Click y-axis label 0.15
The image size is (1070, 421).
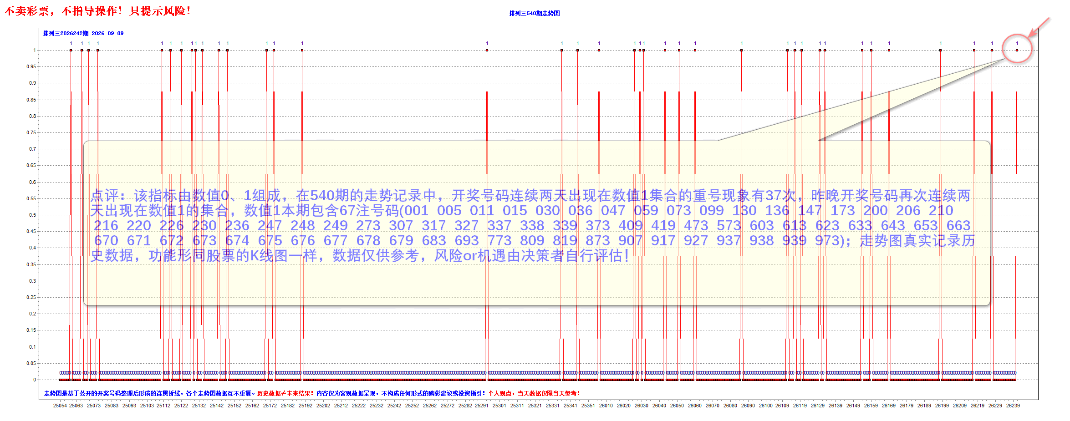[x=31, y=330]
